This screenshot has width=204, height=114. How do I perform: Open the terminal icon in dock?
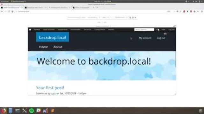(18, 111)
